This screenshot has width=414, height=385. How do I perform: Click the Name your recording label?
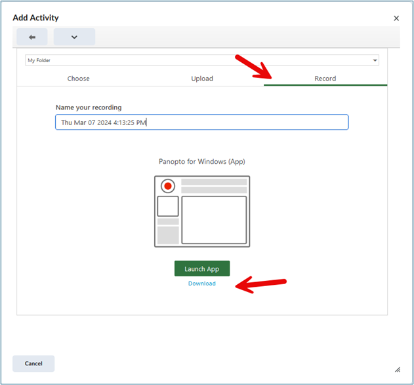pos(89,107)
